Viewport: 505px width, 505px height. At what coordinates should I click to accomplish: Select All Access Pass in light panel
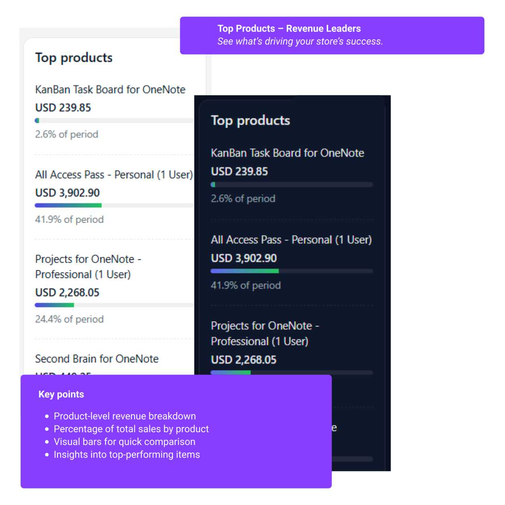[114, 175]
